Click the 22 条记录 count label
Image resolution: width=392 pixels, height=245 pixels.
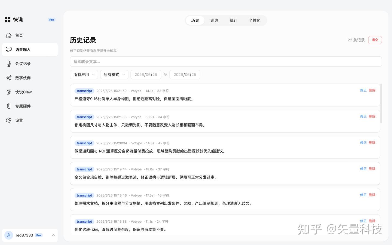pos(356,40)
